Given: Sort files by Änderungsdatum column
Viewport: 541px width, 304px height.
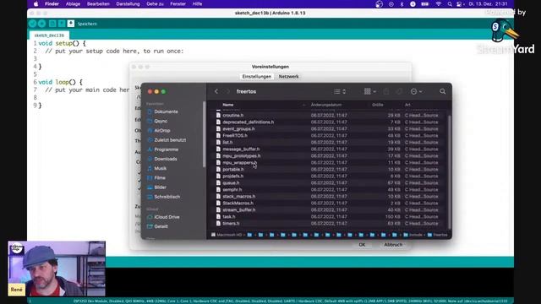Looking at the screenshot, I should [x=326, y=105].
